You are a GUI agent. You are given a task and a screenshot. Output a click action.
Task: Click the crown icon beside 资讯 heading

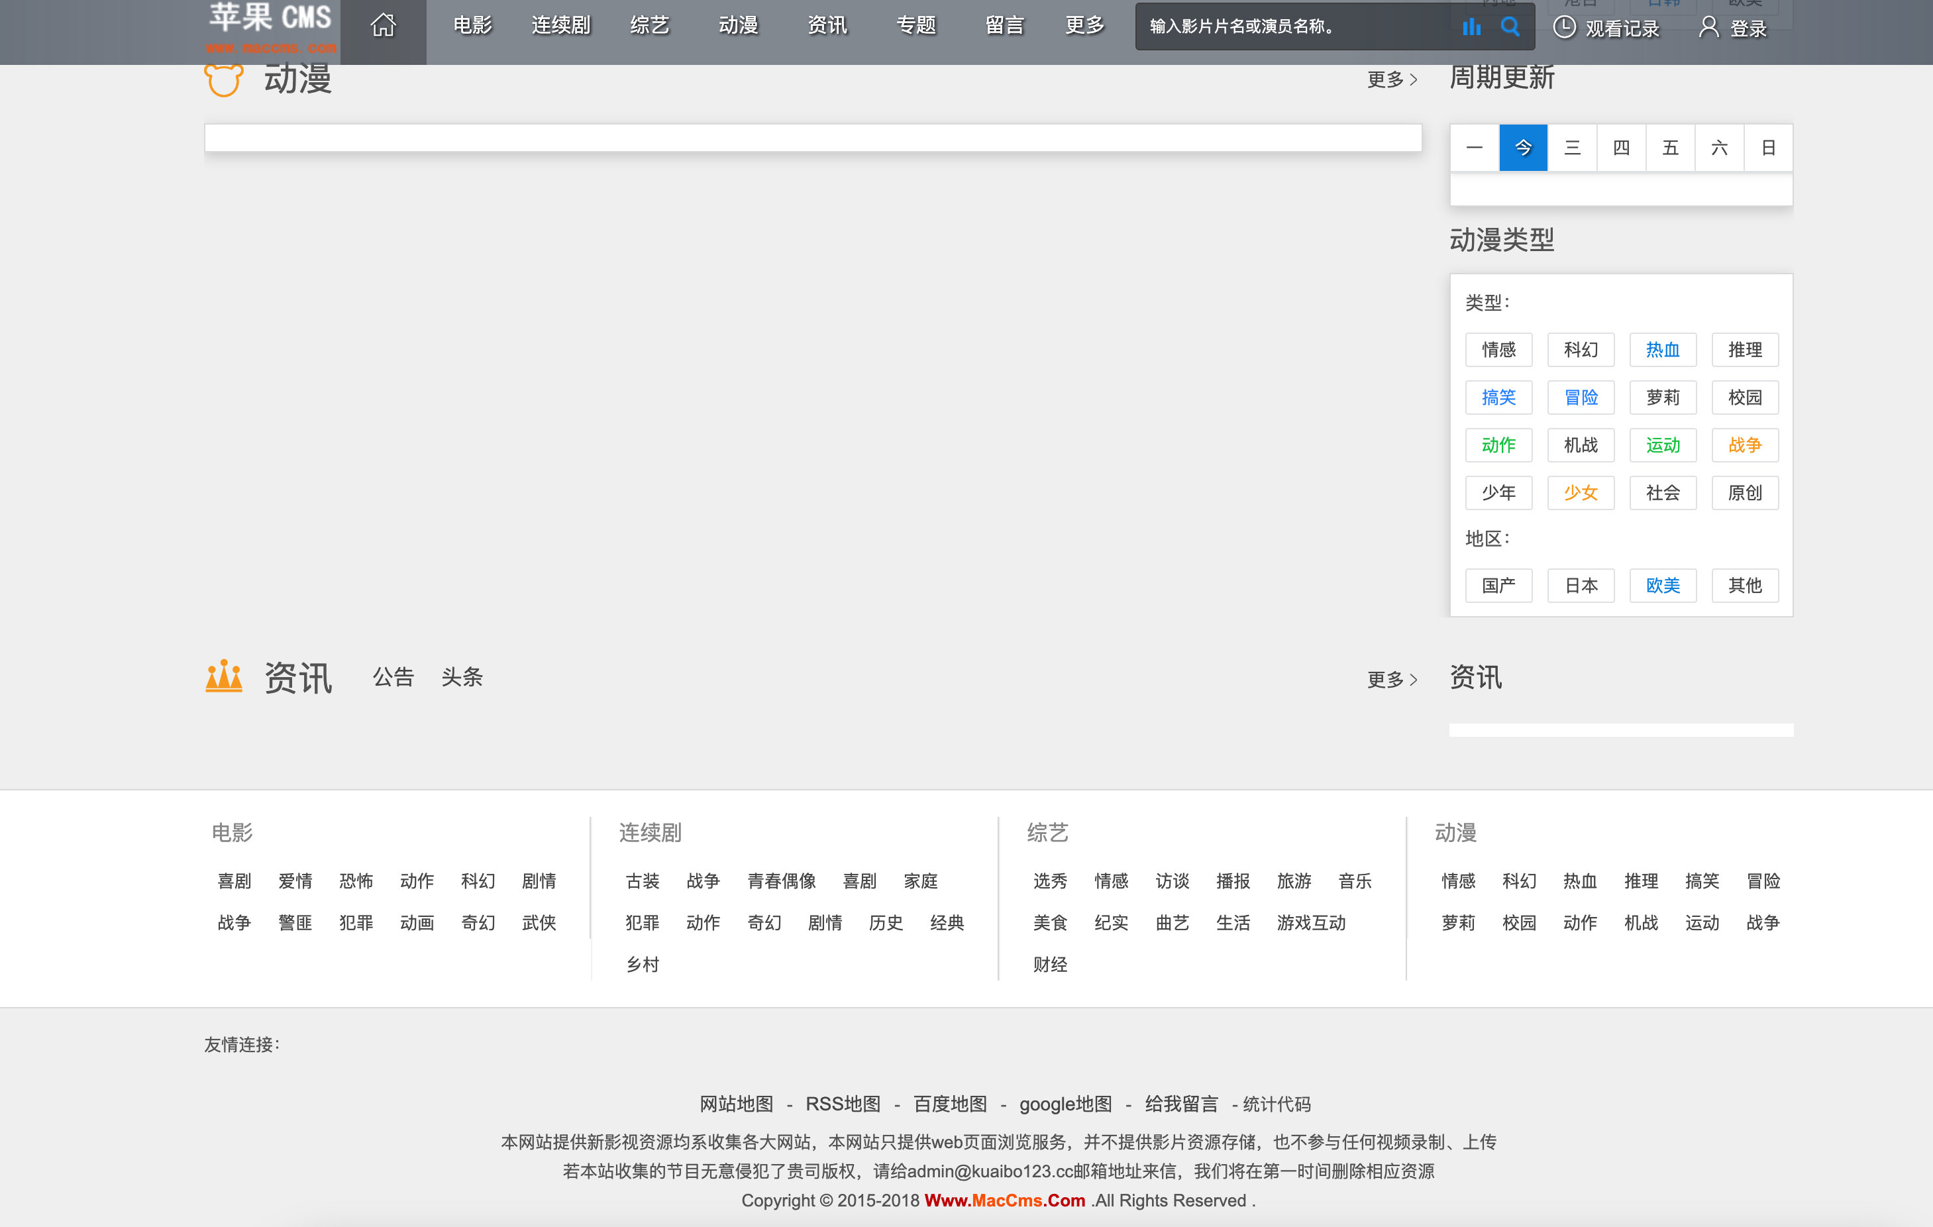(x=224, y=676)
